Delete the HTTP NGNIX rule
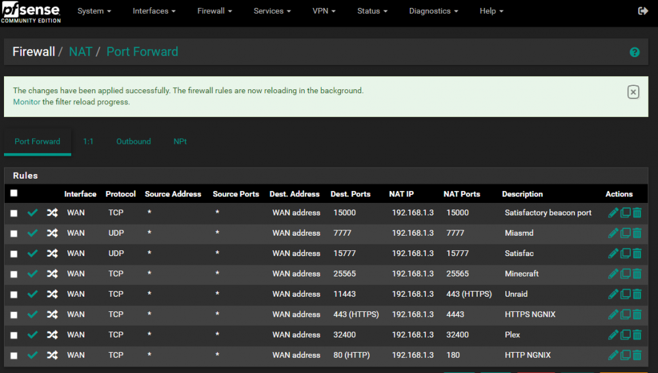This screenshot has width=658, height=373. point(637,355)
